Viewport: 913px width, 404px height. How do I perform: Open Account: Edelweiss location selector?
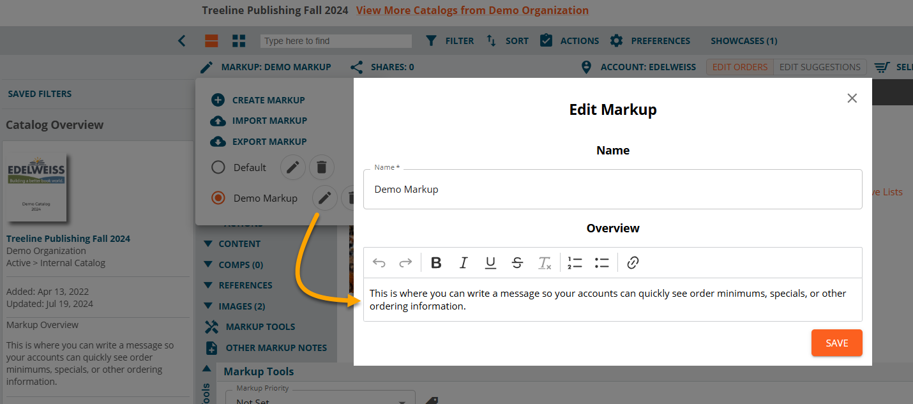point(638,67)
